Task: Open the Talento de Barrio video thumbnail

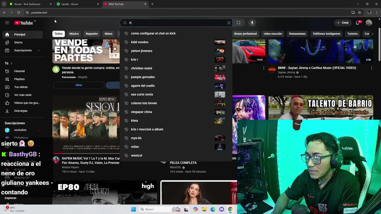Action: pos(321,107)
